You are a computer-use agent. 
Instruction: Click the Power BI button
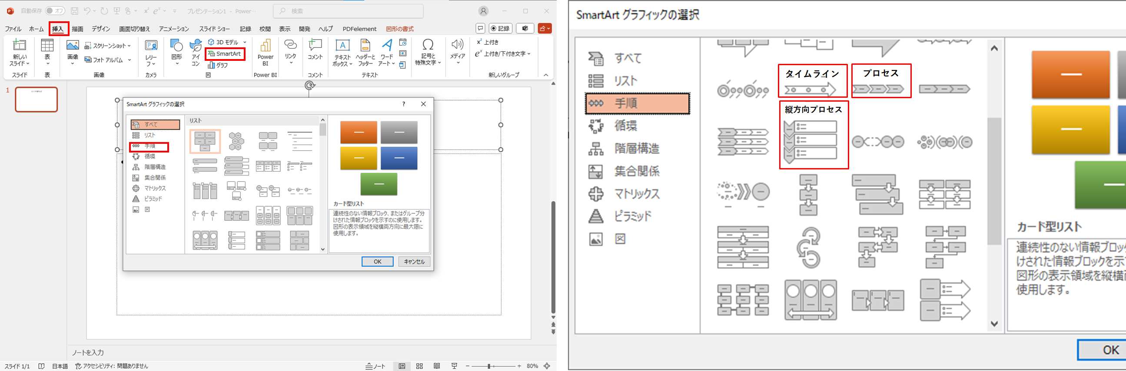(x=266, y=52)
